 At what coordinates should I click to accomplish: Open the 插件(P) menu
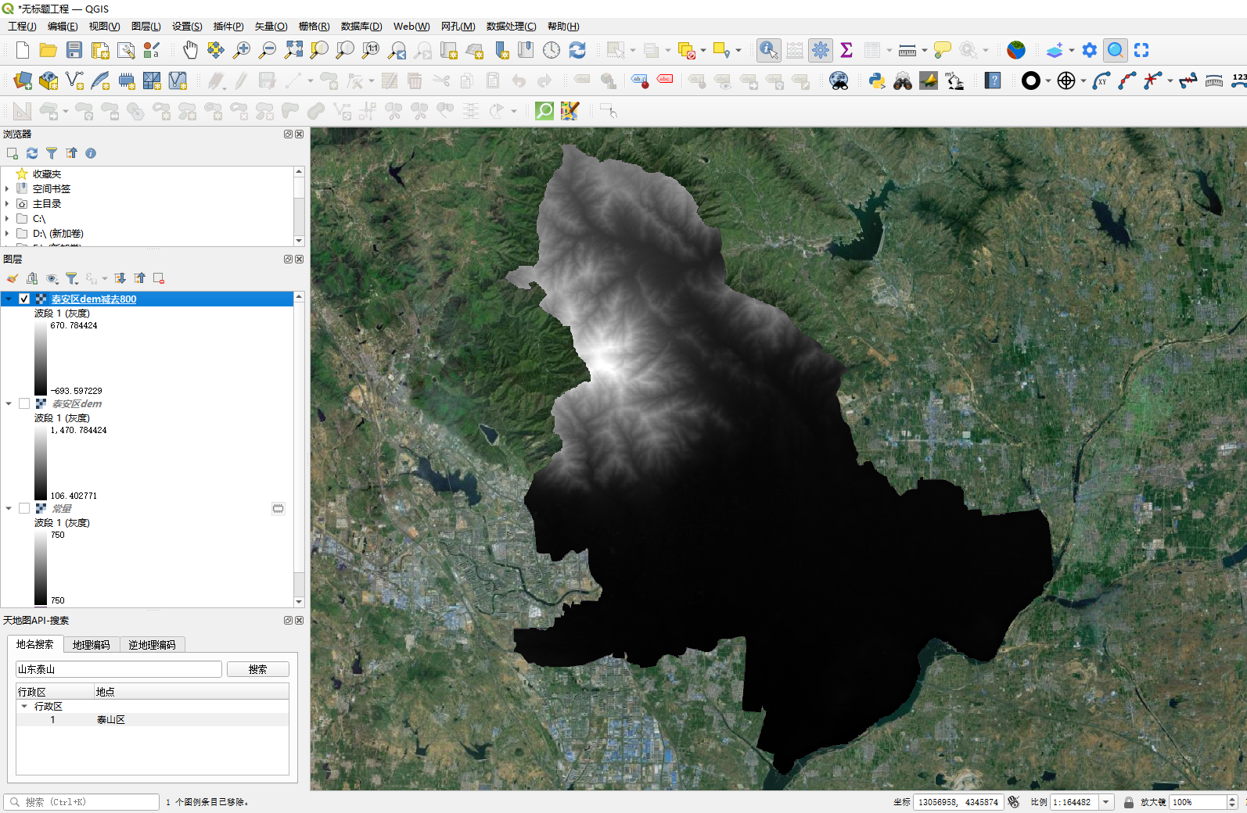tap(228, 26)
